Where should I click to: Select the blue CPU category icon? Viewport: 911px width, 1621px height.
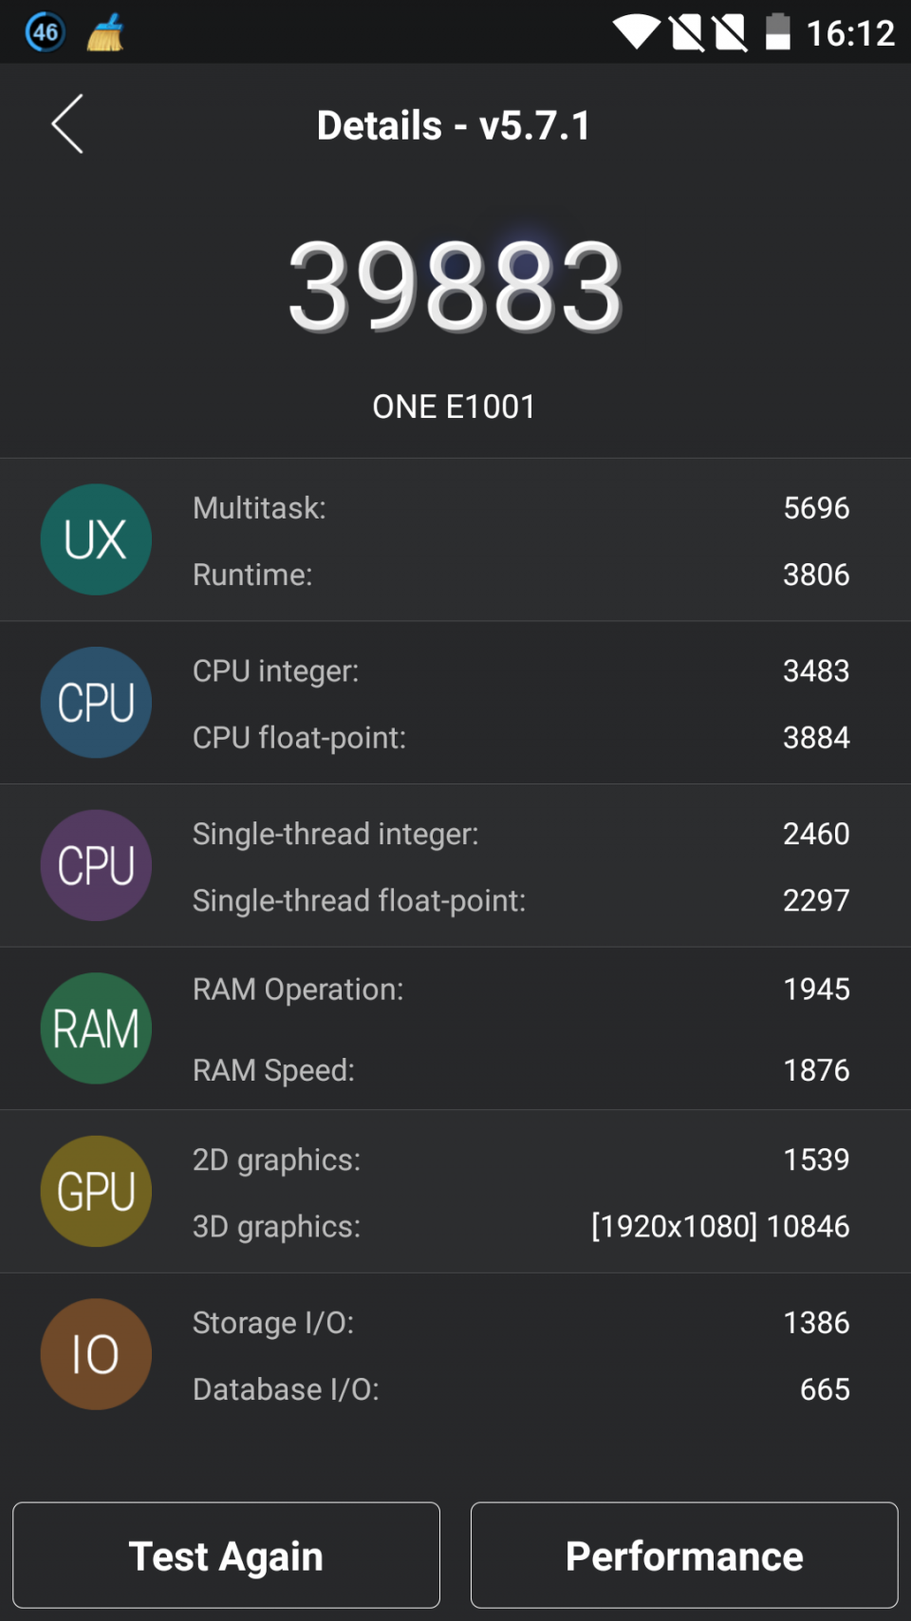(x=95, y=702)
